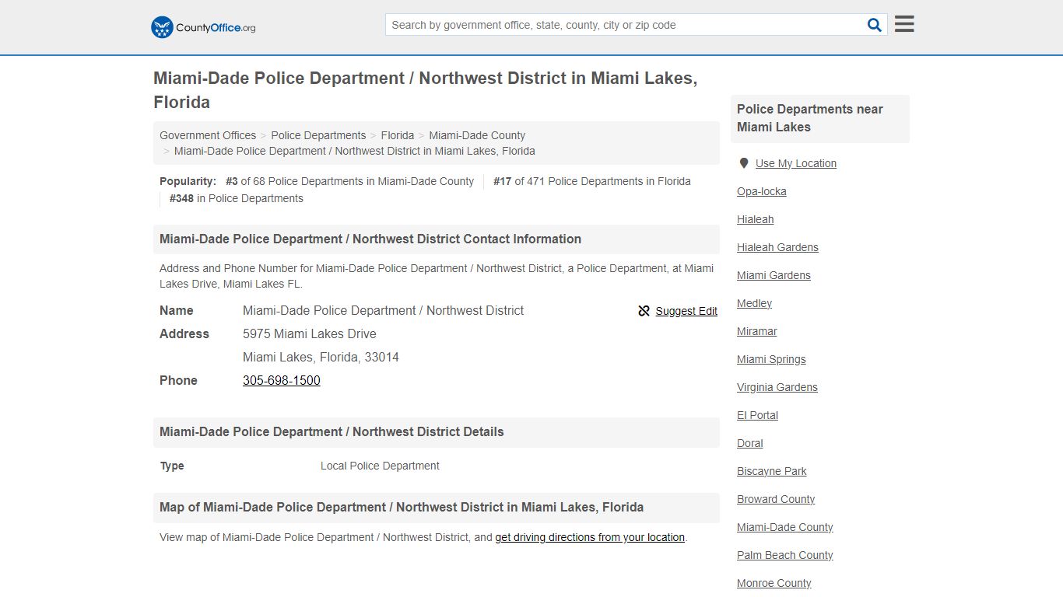Click the #348 in Police Departments ranking

click(237, 198)
